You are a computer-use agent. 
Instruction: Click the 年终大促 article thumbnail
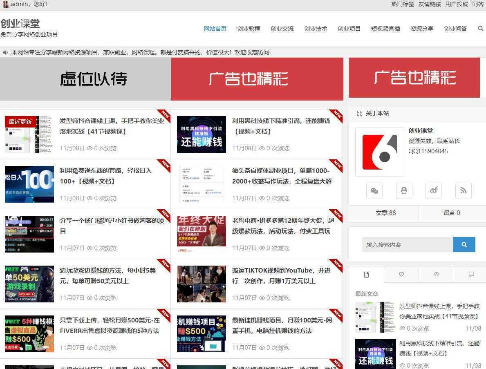click(x=202, y=234)
